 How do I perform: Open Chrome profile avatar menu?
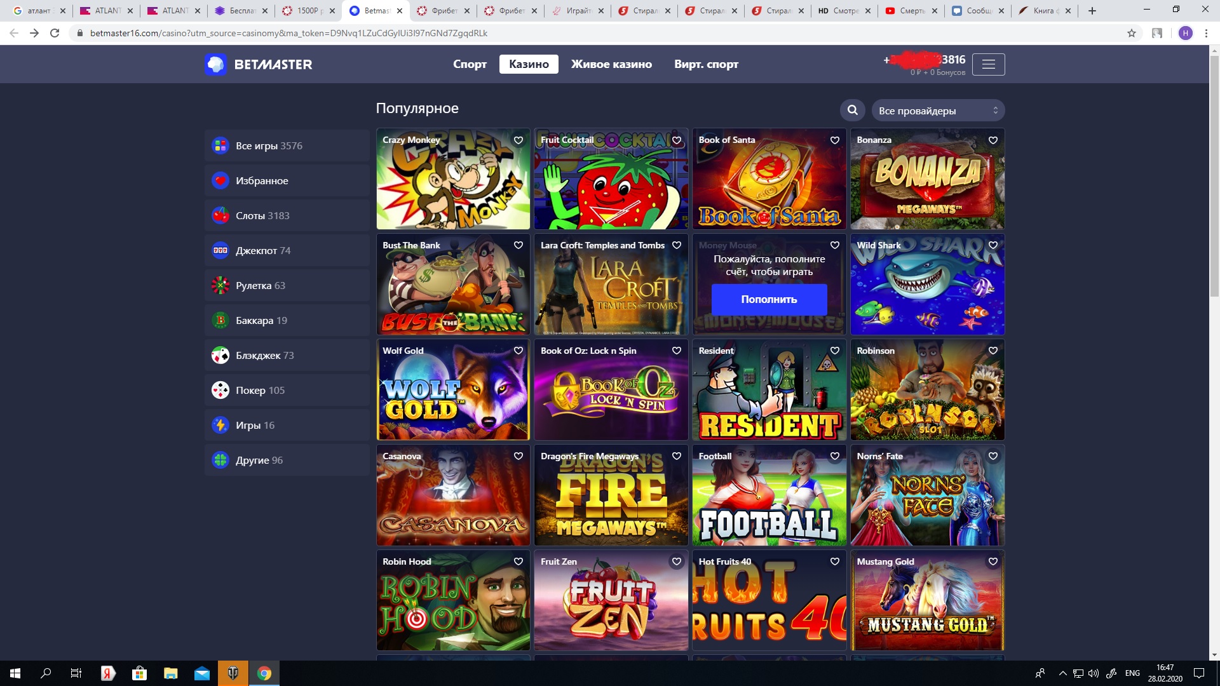pos(1185,33)
